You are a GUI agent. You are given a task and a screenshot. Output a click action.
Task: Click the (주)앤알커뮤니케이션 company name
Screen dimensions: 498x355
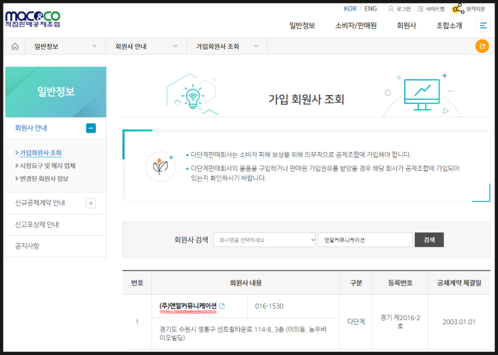click(x=188, y=306)
